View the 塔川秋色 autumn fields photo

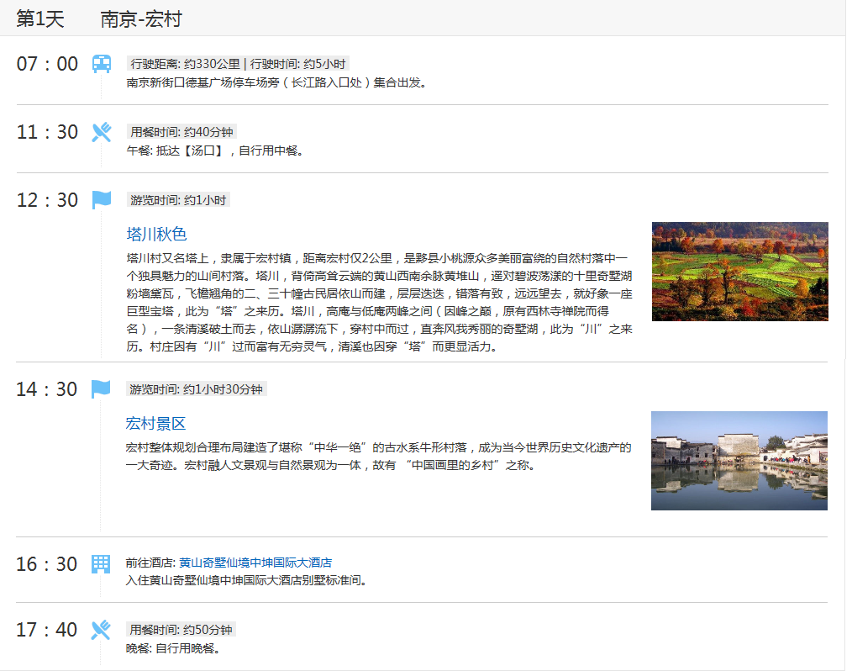739,272
